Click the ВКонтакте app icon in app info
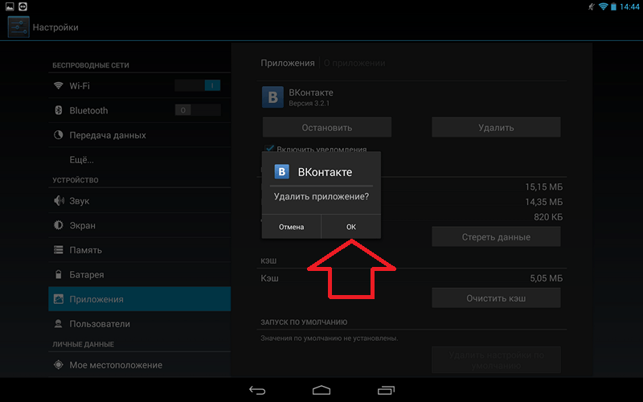Image resolution: width=643 pixels, height=402 pixels. tap(272, 96)
